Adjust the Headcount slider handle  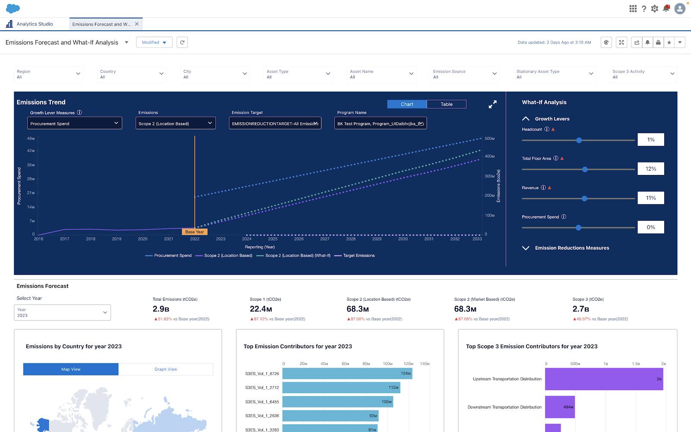(x=579, y=140)
